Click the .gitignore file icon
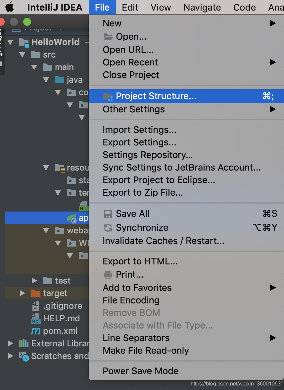Screen dimensions: 284x390 tap(36, 306)
